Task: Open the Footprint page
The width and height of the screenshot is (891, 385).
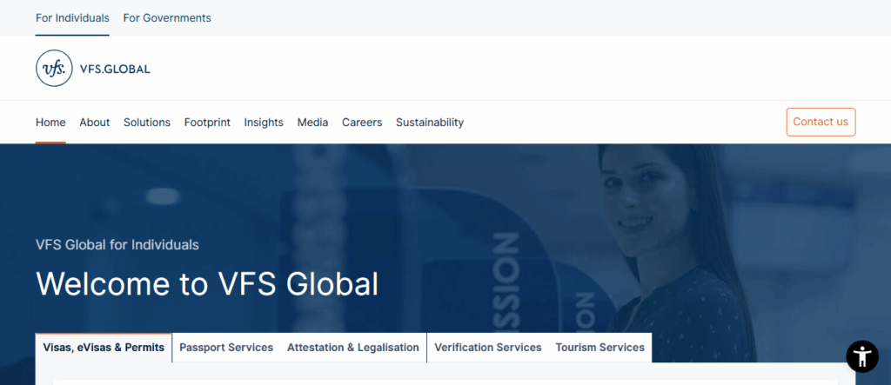Action: tap(207, 123)
